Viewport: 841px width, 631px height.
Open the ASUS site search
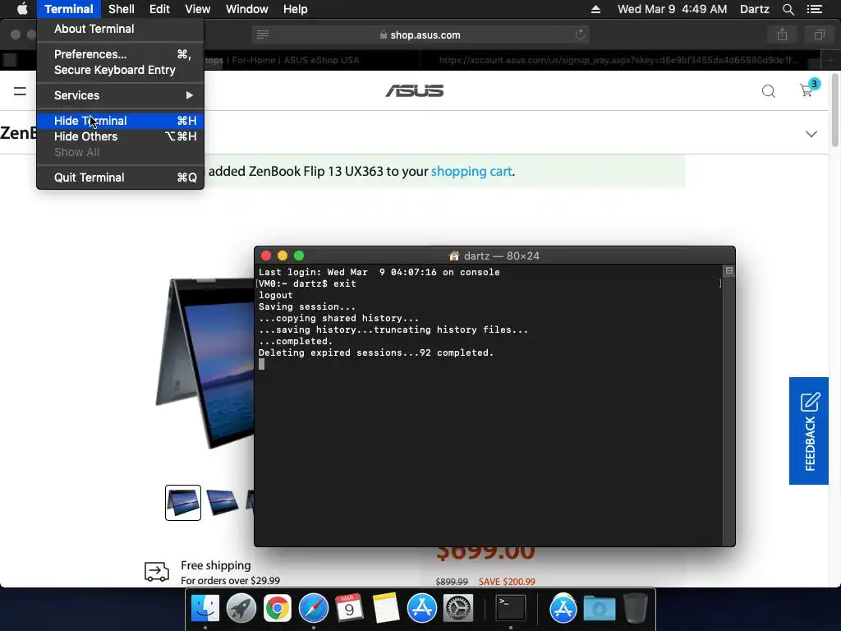pyautogui.click(x=768, y=91)
